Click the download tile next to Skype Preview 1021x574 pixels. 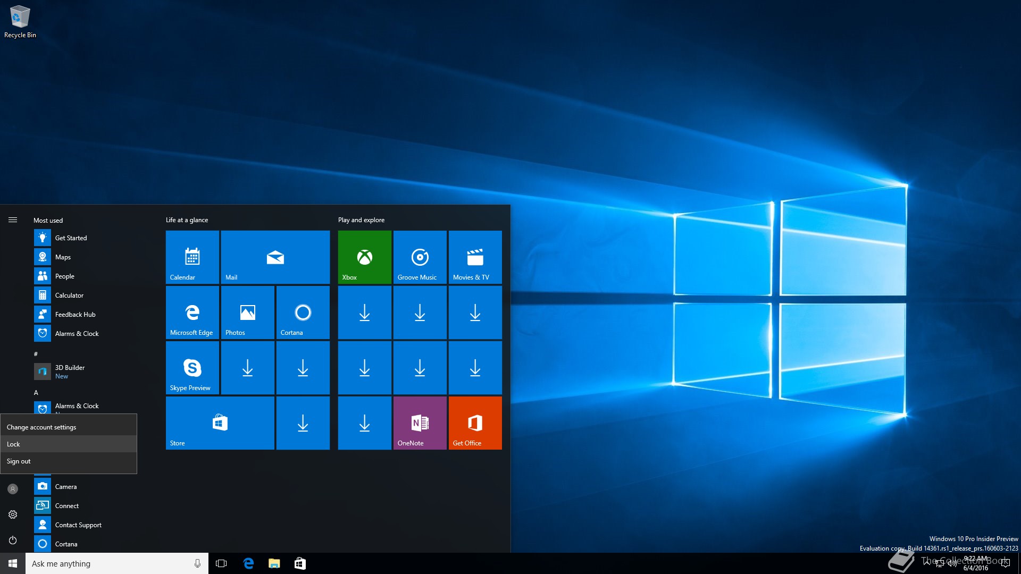247,367
